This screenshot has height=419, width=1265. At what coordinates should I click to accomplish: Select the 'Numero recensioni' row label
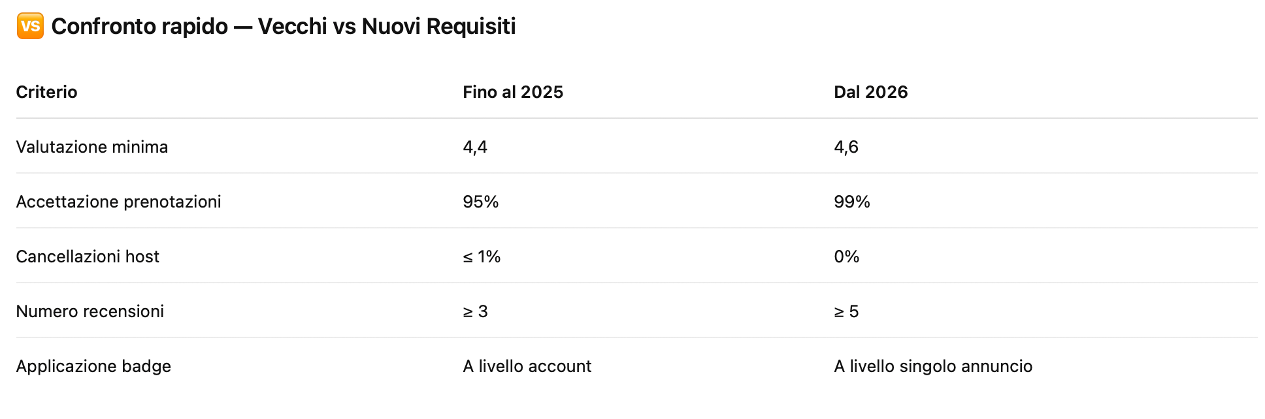(x=90, y=311)
